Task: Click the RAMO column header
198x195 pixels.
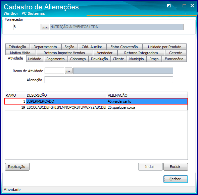Action: pos(15,95)
